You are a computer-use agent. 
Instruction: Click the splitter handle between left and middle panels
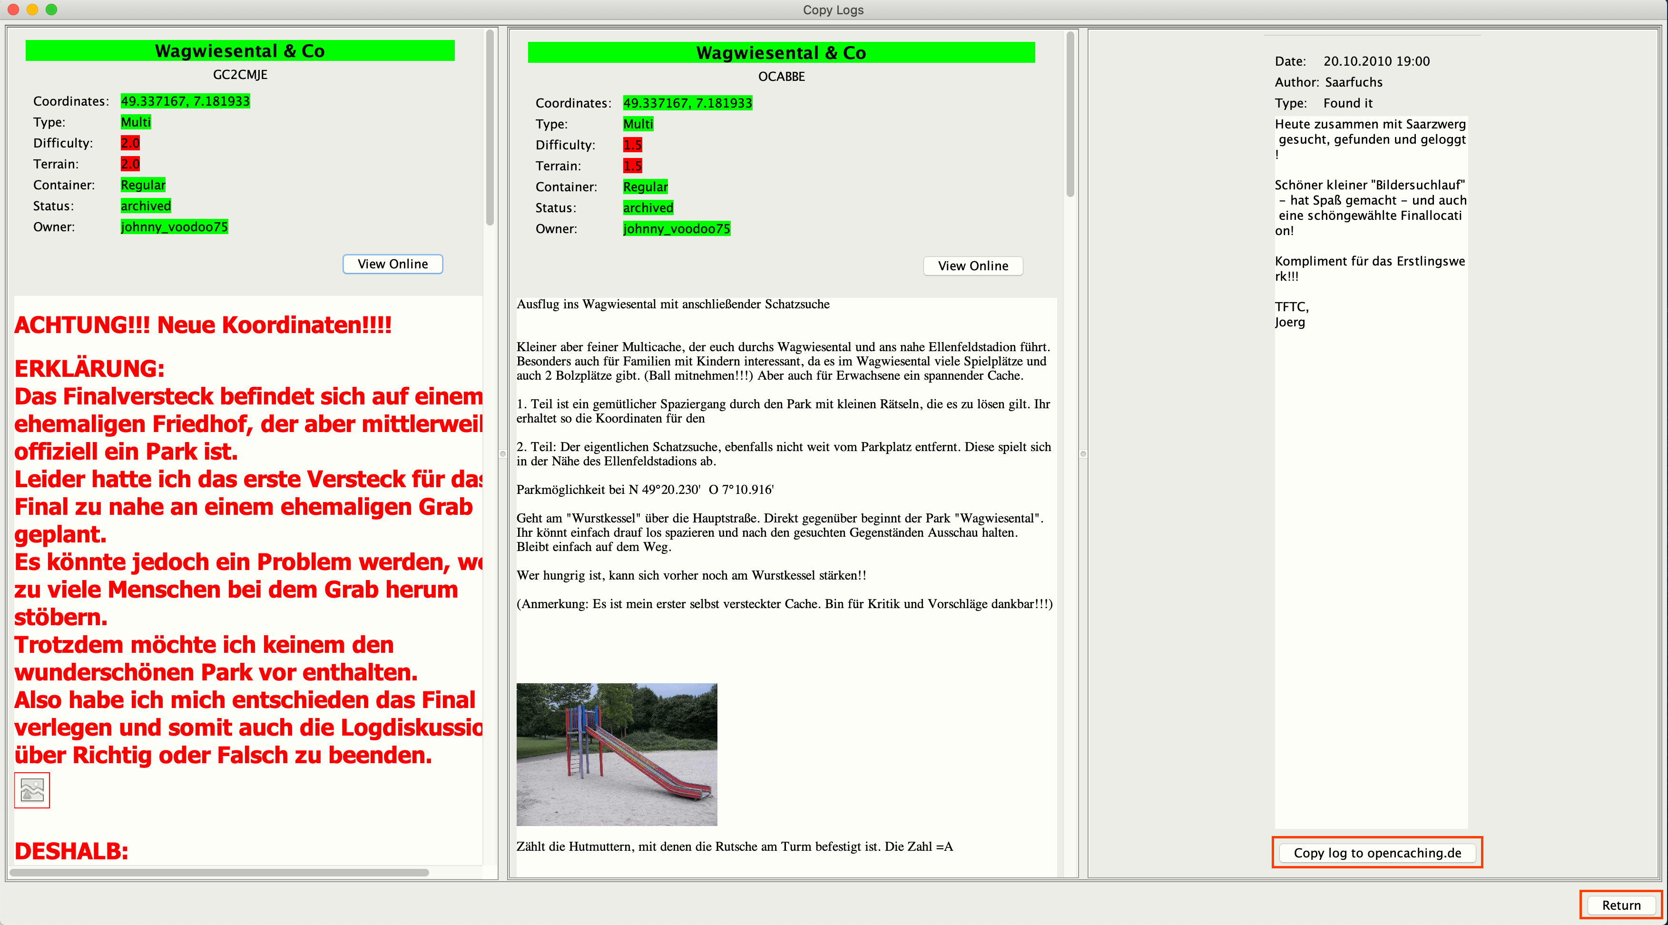[x=502, y=453]
